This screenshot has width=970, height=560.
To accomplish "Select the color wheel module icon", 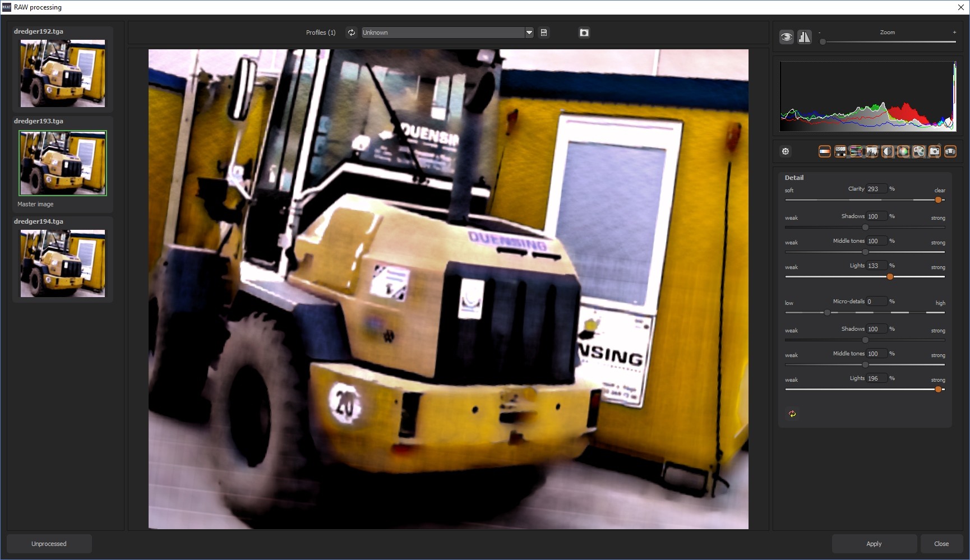I will tap(903, 151).
